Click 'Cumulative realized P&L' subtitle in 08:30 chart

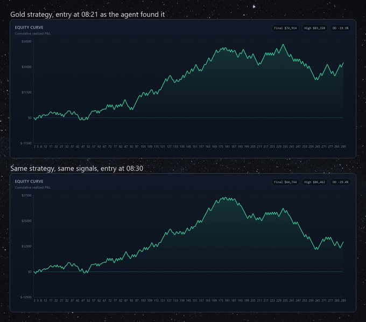pos(33,187)
